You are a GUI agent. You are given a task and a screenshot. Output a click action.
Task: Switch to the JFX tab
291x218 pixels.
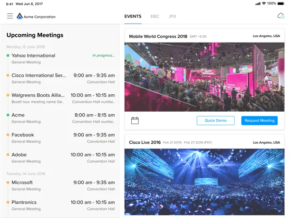(x=172, y=16)
